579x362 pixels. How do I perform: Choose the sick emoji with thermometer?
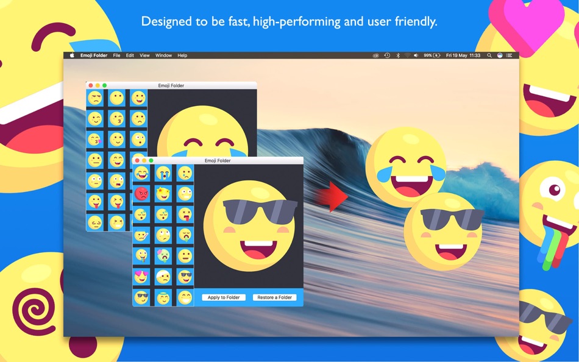[141, 235]
